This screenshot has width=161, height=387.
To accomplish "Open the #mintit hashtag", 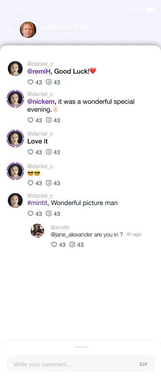I will point(37,203).
